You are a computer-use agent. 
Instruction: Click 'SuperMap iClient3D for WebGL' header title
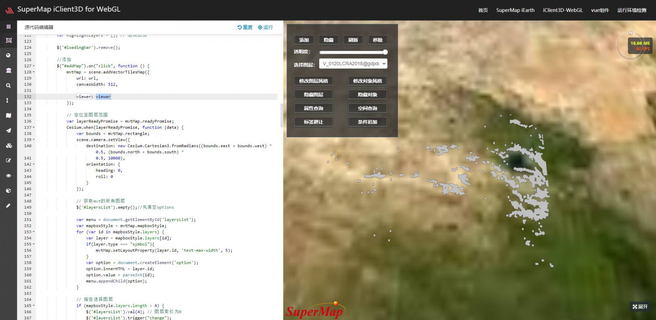pos(69,9)
